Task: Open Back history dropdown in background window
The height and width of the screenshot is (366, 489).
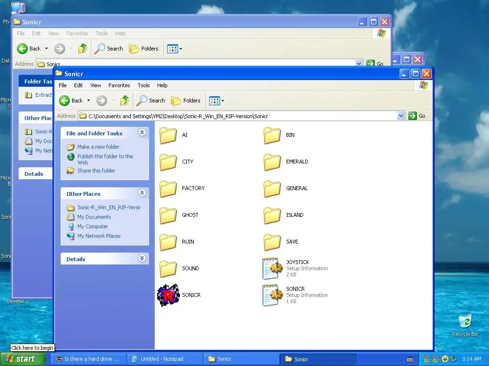Action: pos(46,49)
